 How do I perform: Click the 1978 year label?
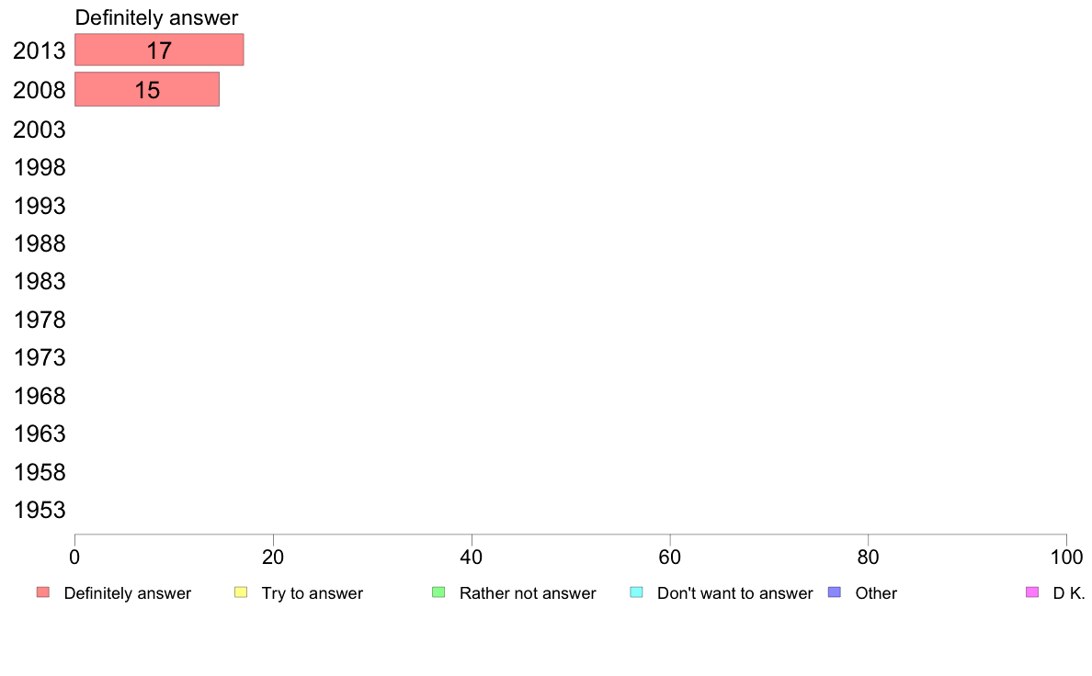coord(40,321)
